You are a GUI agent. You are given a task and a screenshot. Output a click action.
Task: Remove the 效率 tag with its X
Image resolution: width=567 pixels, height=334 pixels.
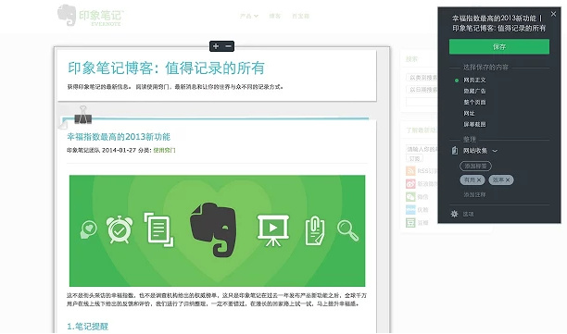[x=508, y=179]
